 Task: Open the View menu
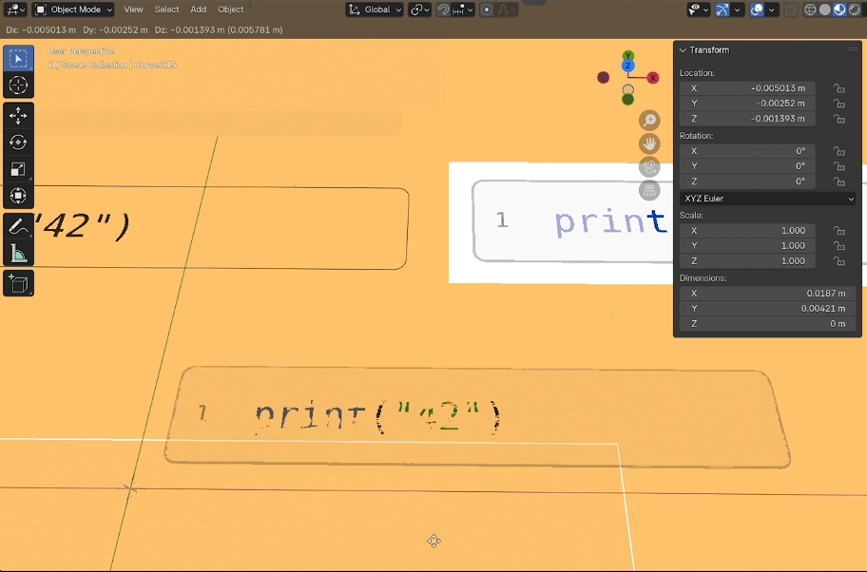[x=133, y=10]
